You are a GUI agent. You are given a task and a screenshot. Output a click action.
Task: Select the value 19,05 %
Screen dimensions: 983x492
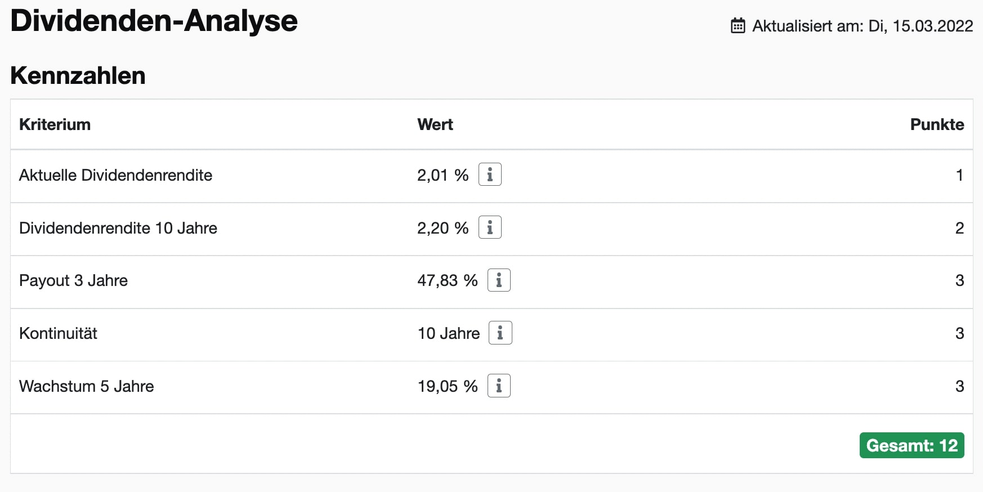pos(448,386)
